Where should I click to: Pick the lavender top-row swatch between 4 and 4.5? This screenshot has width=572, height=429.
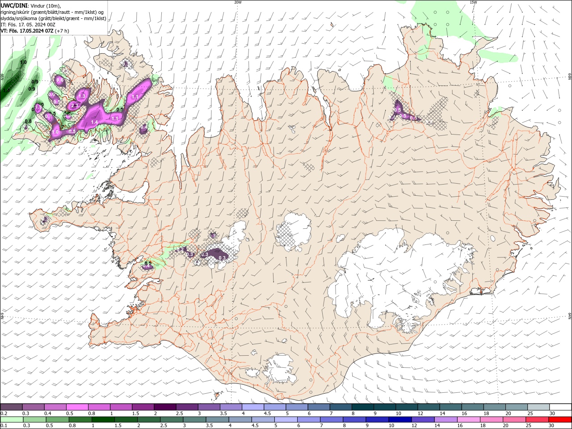click(x=253, y=407)
